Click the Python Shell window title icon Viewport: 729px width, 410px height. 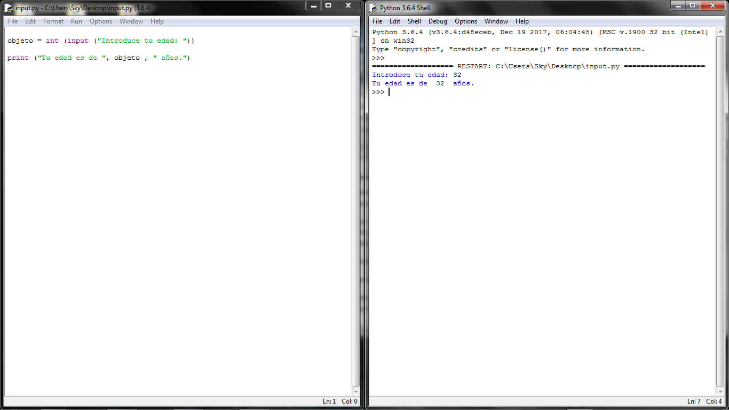click(x=373, y=8)
